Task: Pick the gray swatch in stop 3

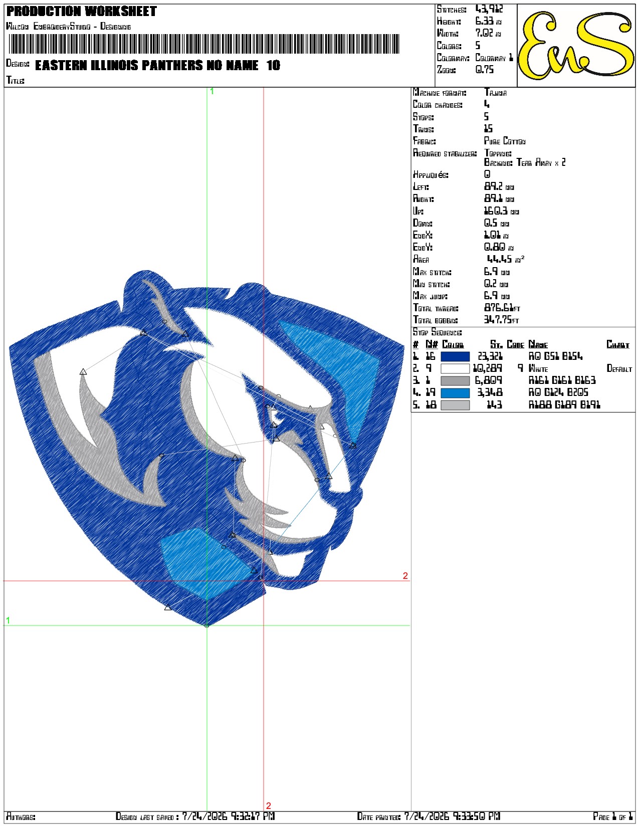Action: 455,381
